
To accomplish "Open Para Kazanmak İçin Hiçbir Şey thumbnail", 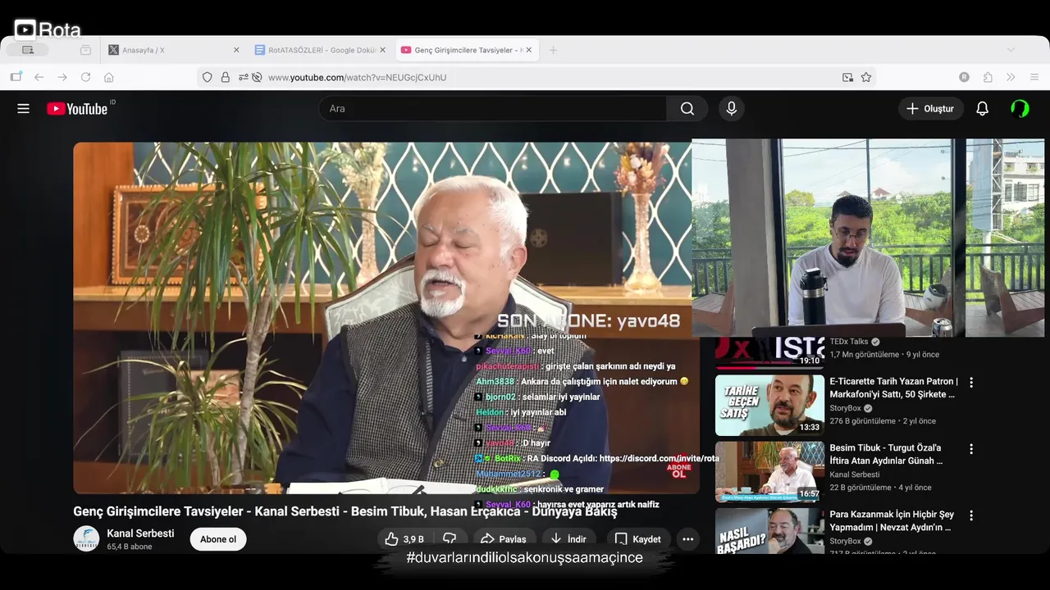I will pos(769,530).
